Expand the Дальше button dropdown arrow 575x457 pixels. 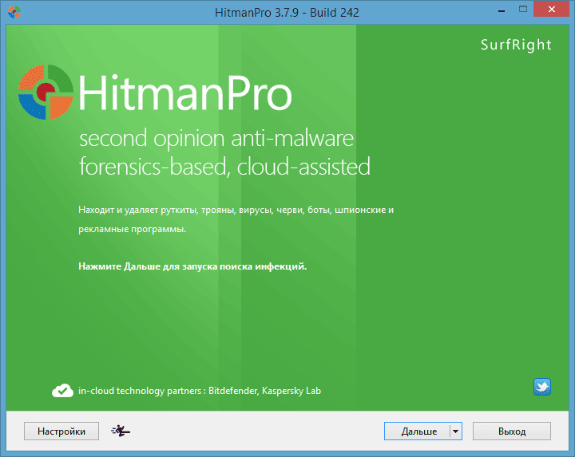[455, 431]
